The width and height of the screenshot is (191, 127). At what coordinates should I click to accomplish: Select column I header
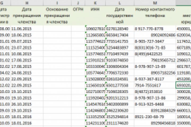click(x=57, y=3)
